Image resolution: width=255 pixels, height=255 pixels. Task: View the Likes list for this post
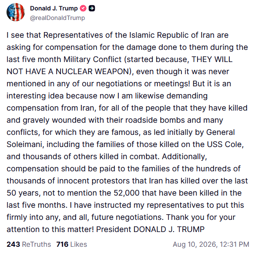(72, 244)
